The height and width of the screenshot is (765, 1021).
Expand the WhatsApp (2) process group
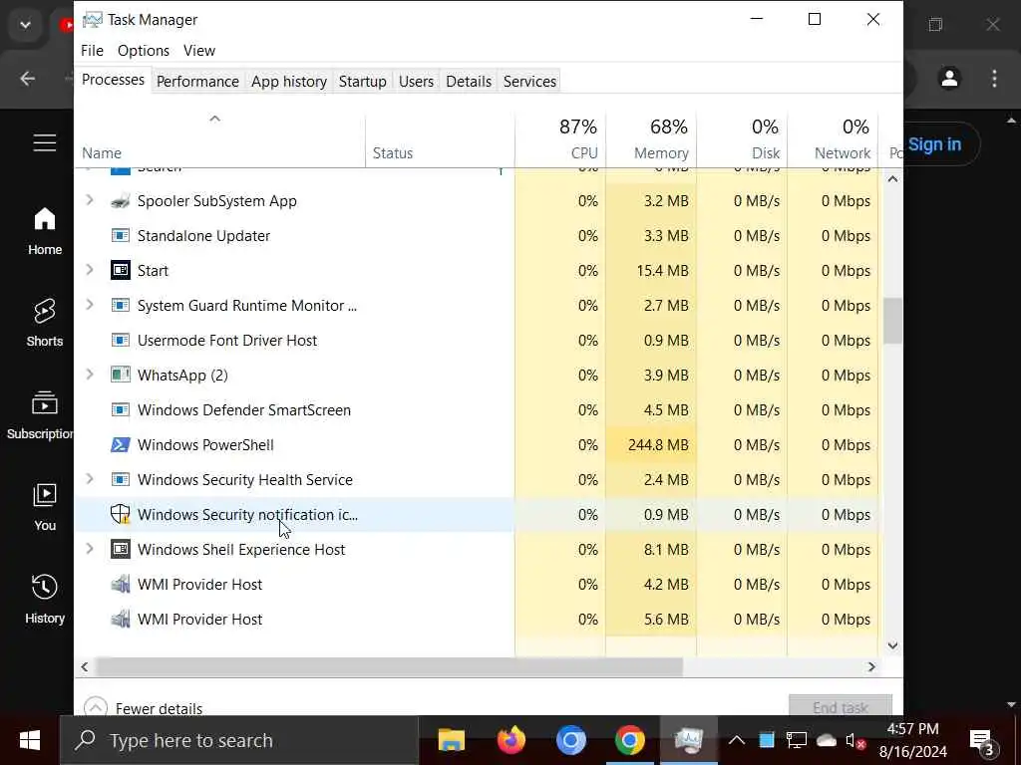(x=90, y=375)
